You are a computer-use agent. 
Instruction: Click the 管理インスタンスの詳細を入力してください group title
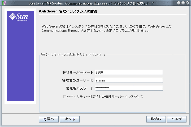pos(73,55)
